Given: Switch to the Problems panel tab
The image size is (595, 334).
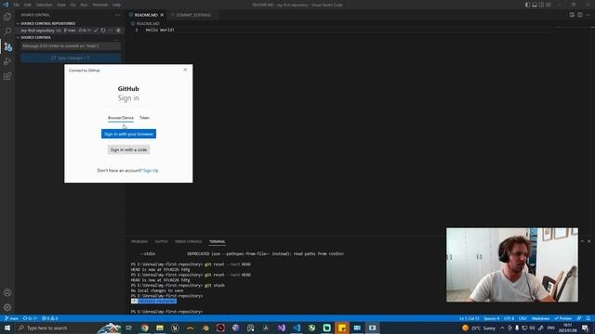Looking at the screenshot, I should [139, 241].
